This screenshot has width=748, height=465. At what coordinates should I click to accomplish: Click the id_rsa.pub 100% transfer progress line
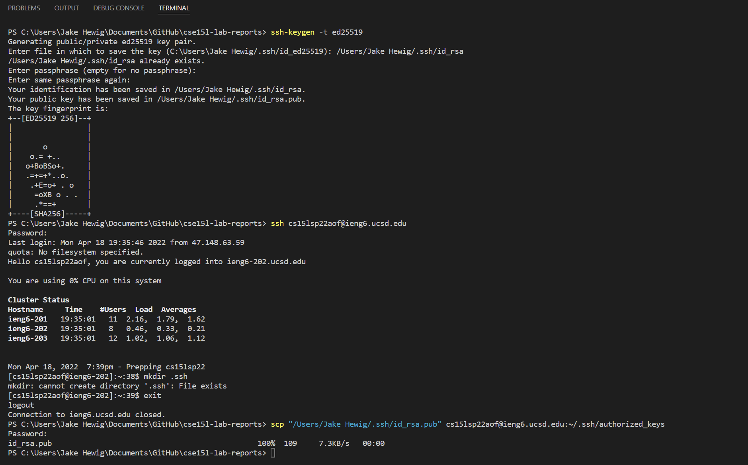click(x=196, y=443)
